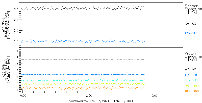Click the orange 1060-1900 proton energy label
The image size is (202, 103).
193,91
